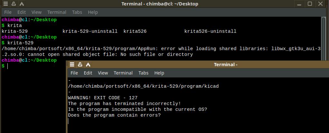Open window menu of the chimba@cl Desktop terminal
The width and height of the screenshot is (329, 133).
click(5, 4)
